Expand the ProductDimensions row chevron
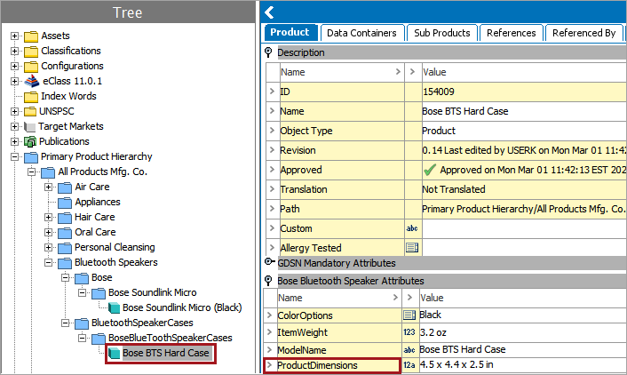Viewport: 627px width, 375px height. point(270,365)
